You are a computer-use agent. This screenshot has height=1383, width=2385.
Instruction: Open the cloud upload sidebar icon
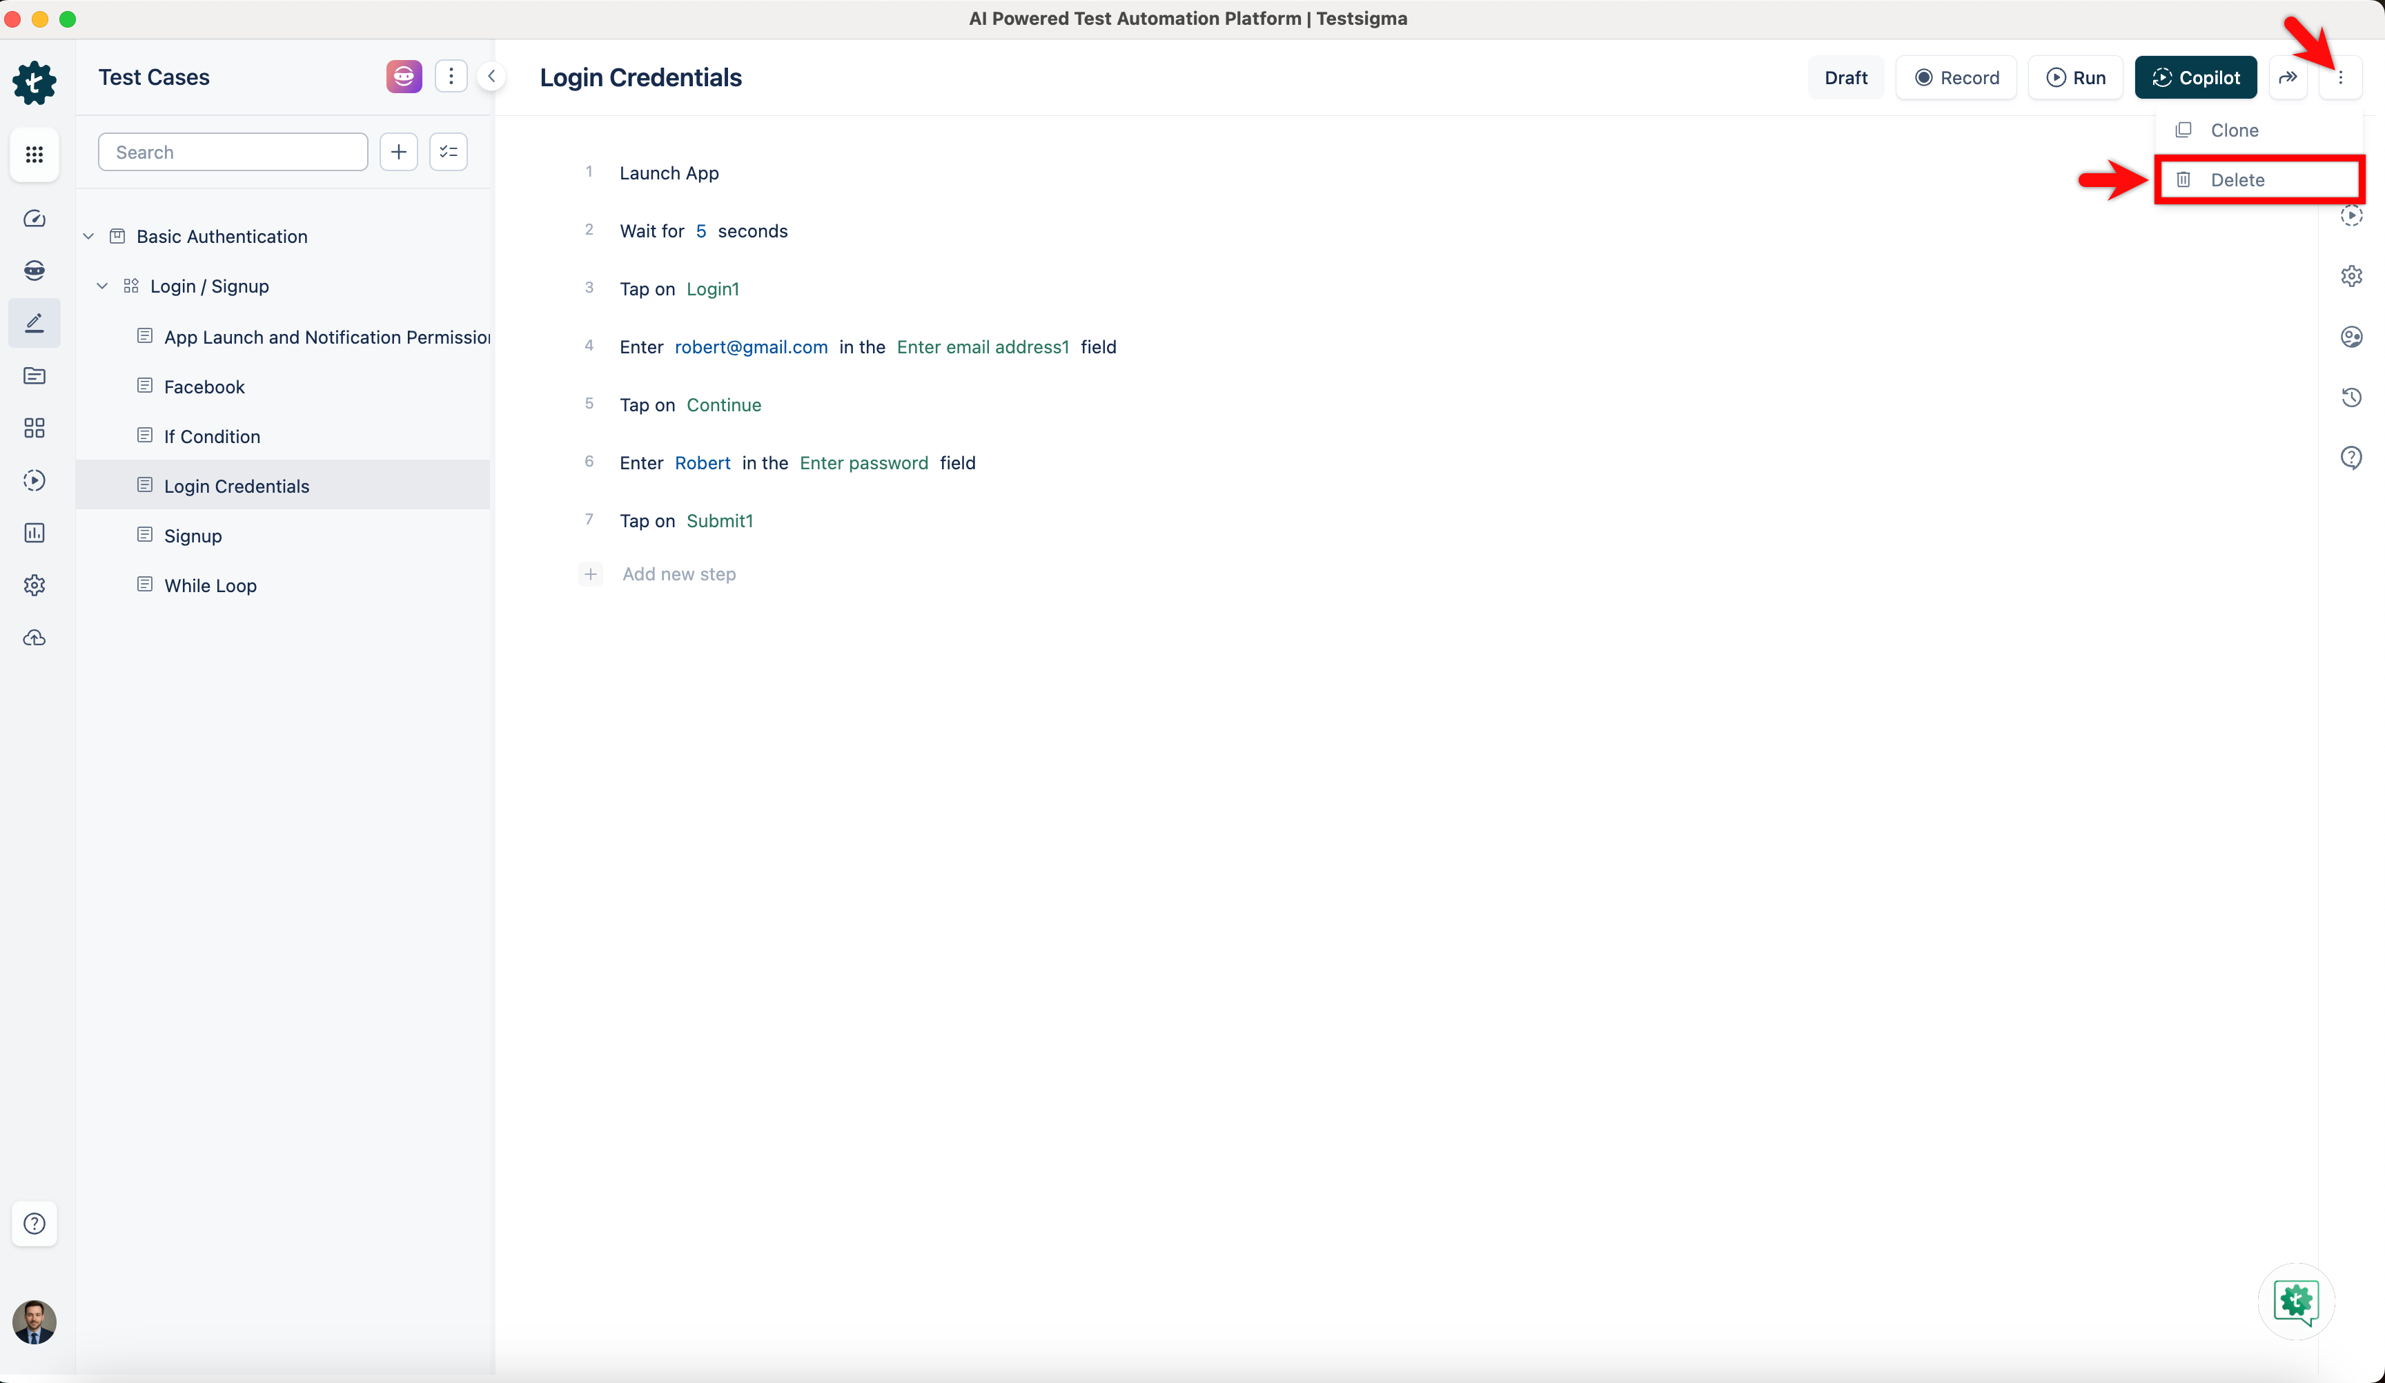coord(34,638)
